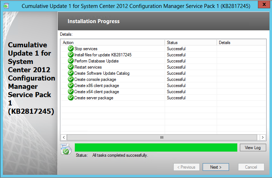Sort by the Action column header
The width and height of the screenshot is (272, 178).
click(113, 43)
